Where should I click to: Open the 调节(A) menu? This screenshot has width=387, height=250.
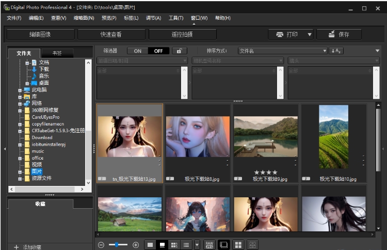click(x=153, y=18)
